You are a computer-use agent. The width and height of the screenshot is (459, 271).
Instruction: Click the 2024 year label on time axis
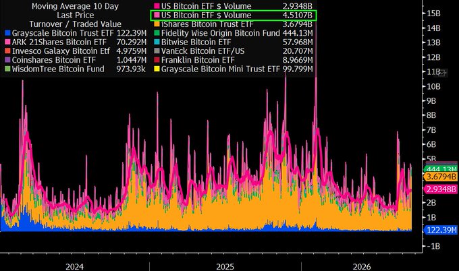point(74,266)
